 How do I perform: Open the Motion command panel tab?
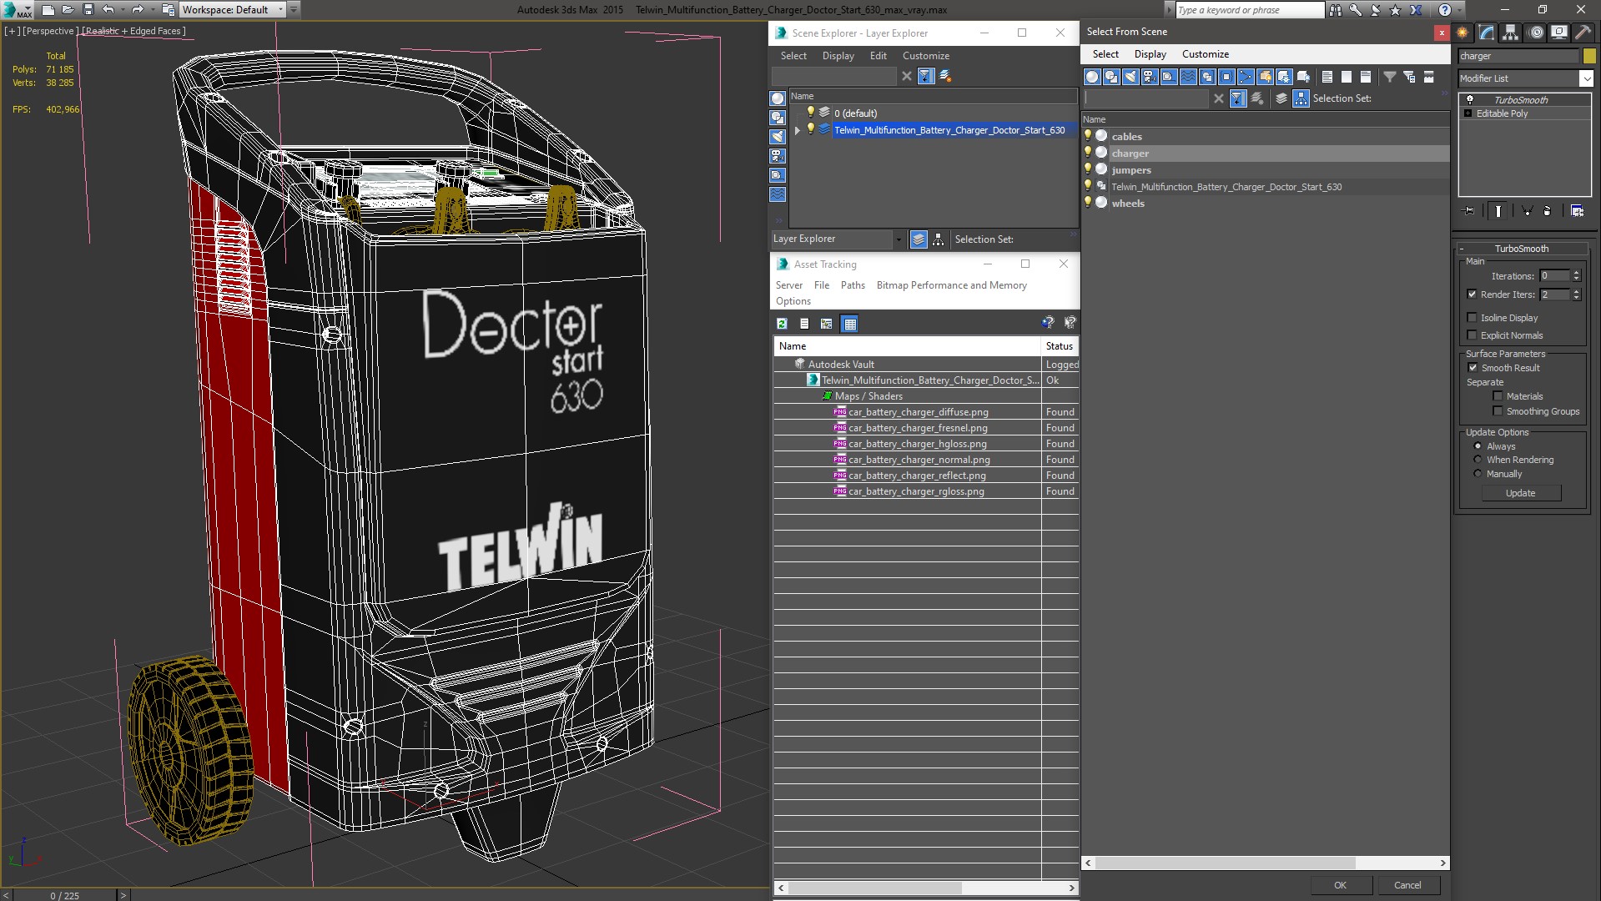[1535, 33]
